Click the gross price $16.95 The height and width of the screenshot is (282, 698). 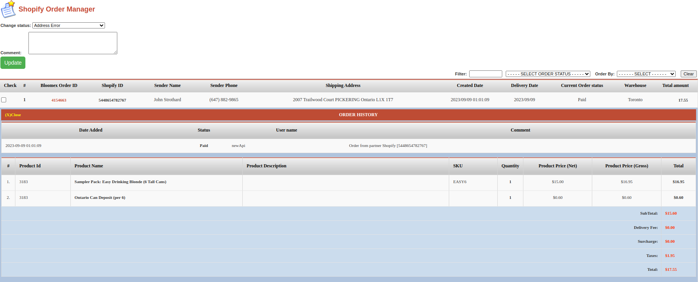(626, 182)
